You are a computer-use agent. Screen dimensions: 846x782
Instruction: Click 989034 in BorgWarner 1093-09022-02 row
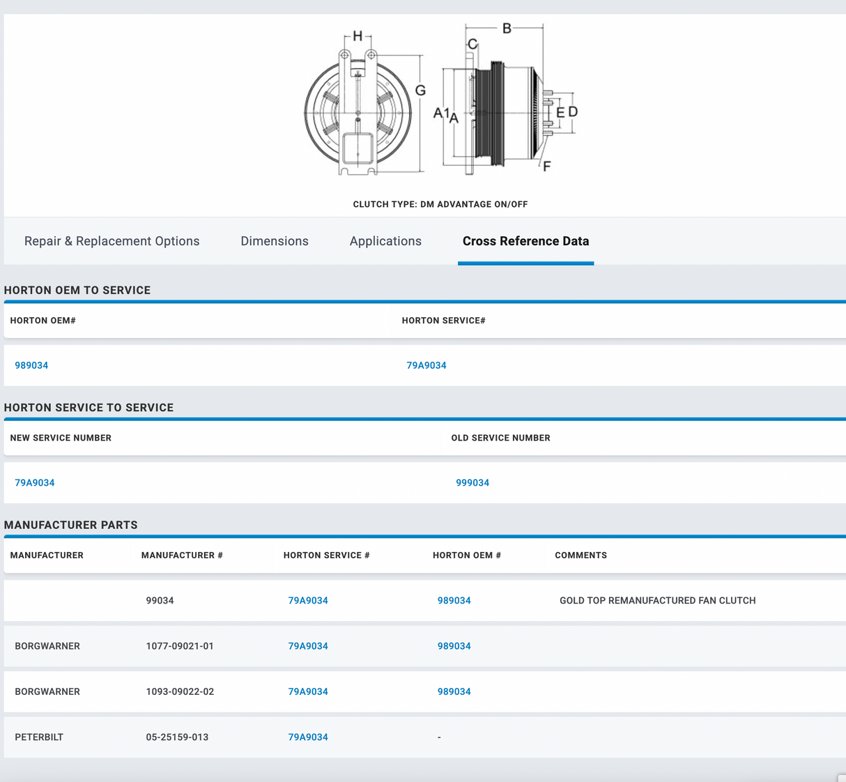(x=454, y=692)
